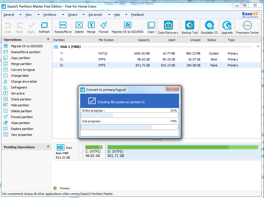This screenshot has width=264, height=198.
Task: Open the Help menu
Action: 117,15
